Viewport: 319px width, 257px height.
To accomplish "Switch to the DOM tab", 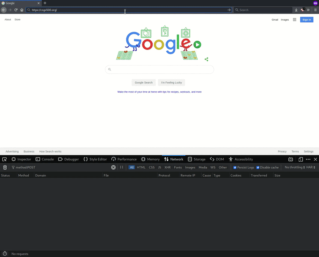I will (x=217, y=159).
